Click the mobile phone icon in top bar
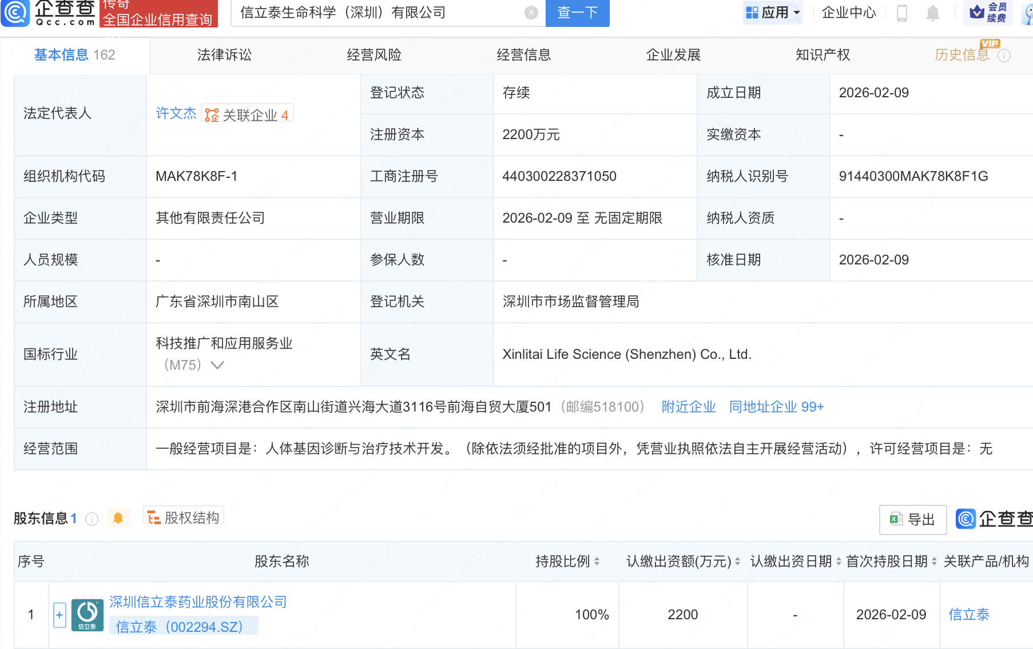 (x=902, y=13)
